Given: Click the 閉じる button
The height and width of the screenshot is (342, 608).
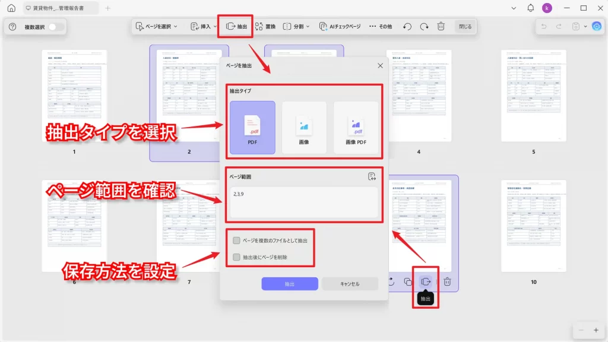Looking at the screenshot, I should (x=465, y=26).
